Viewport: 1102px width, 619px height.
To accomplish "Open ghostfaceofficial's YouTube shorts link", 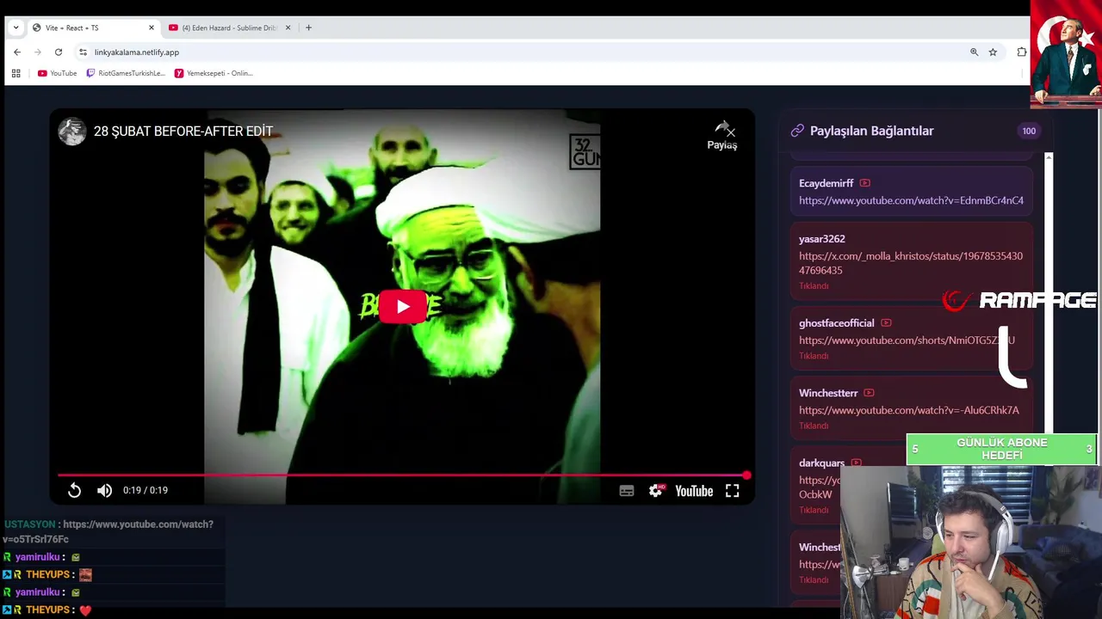I will click(x=907, y=340).
